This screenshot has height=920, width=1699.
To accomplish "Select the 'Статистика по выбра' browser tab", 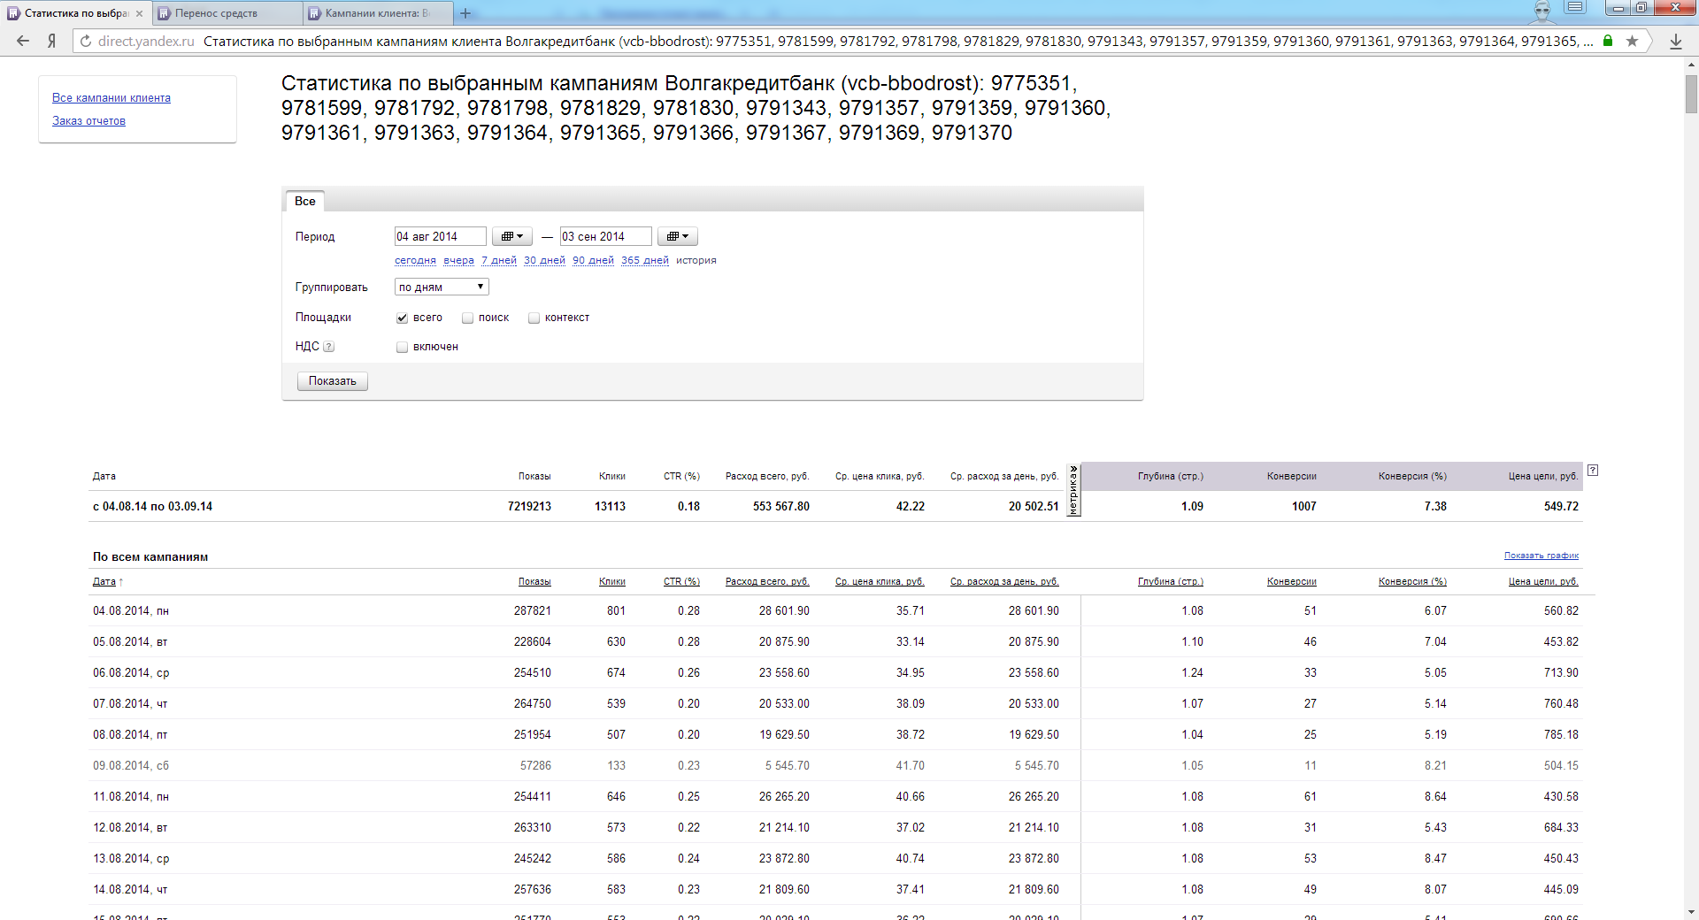I will click(x=76, y=13).
